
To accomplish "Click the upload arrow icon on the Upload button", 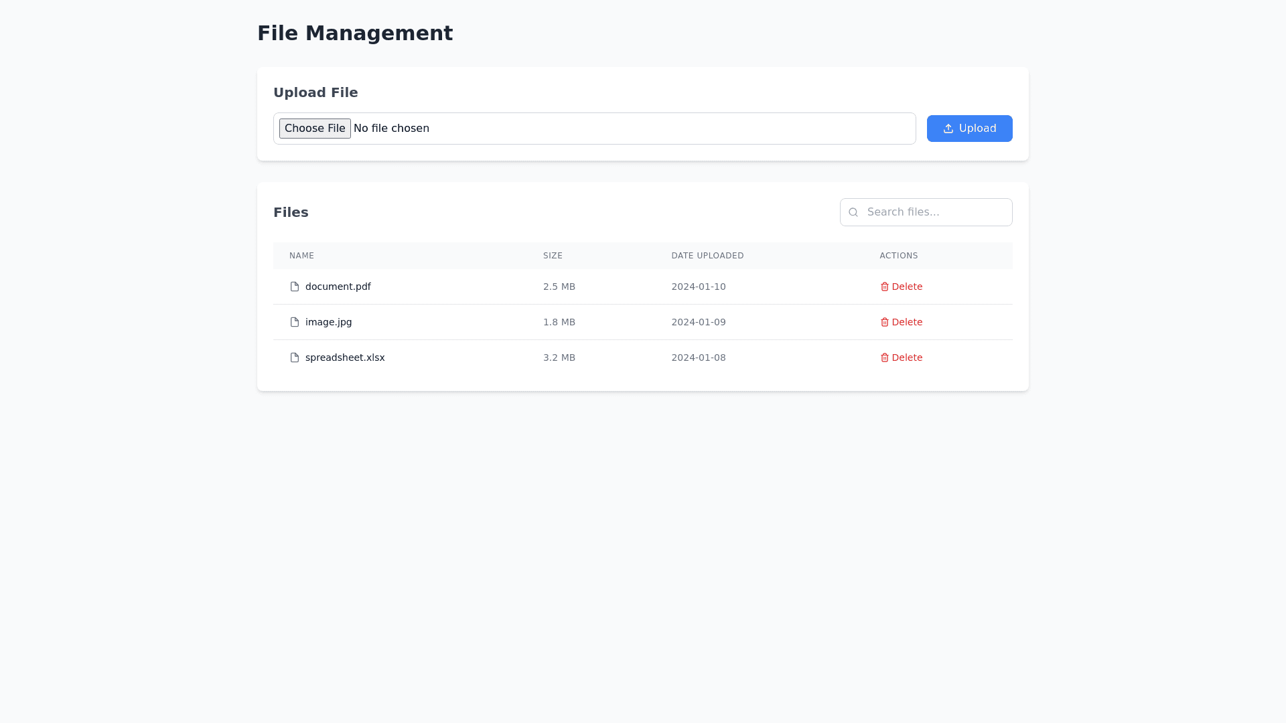I will tap(948, 129).
